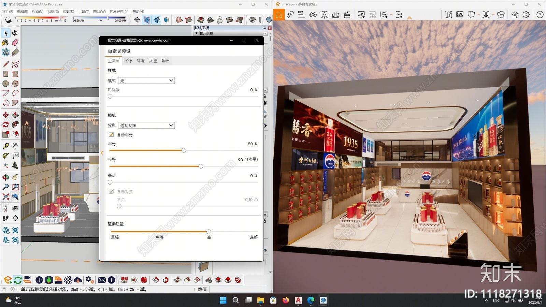
Task: Open the Enscape help question mark
Action: (x=540, y=15)
